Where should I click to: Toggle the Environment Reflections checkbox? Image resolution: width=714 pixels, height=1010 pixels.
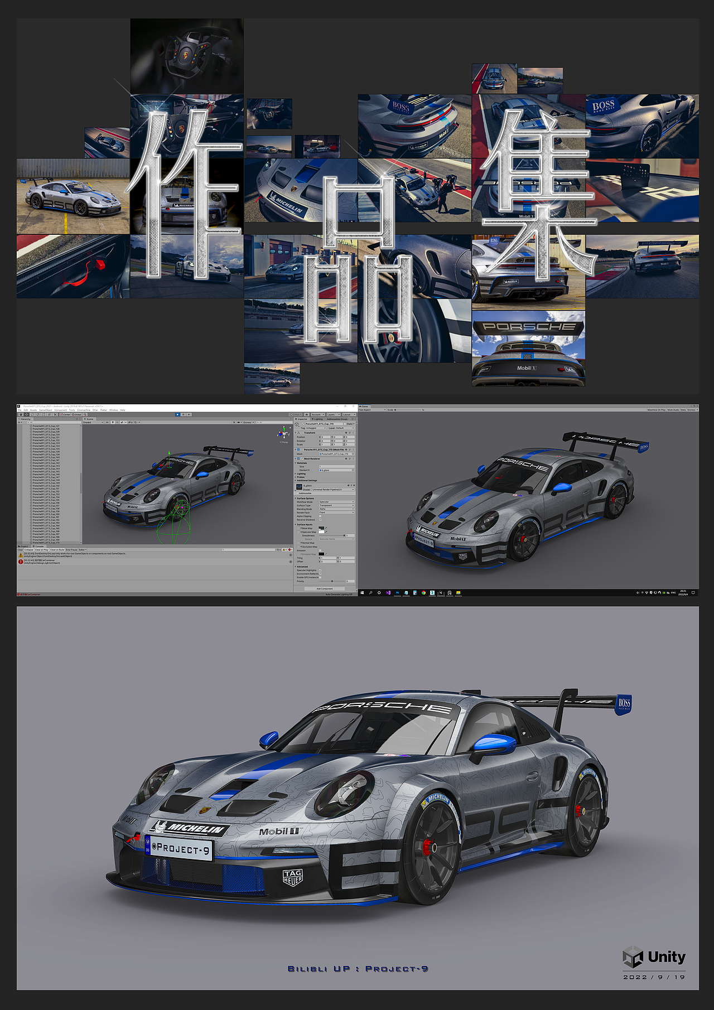click(320, 574)
